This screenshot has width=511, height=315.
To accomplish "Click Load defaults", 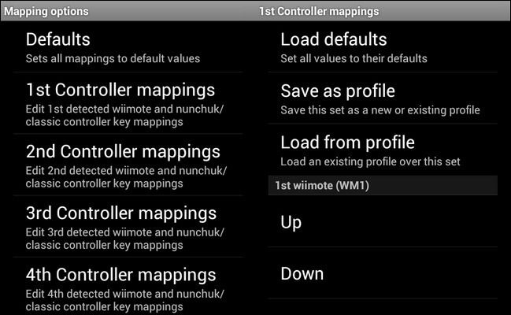I will 333,39.
